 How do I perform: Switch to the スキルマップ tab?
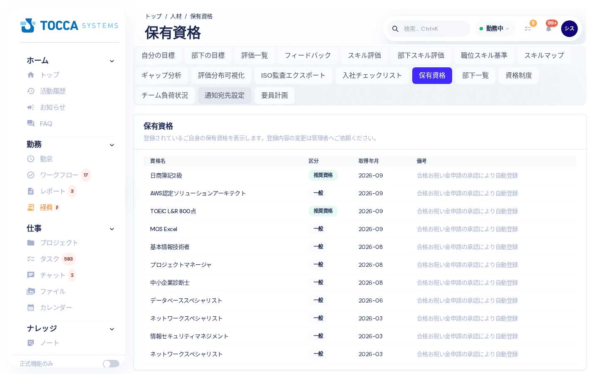pyautogui.click(x=544, y=55)
